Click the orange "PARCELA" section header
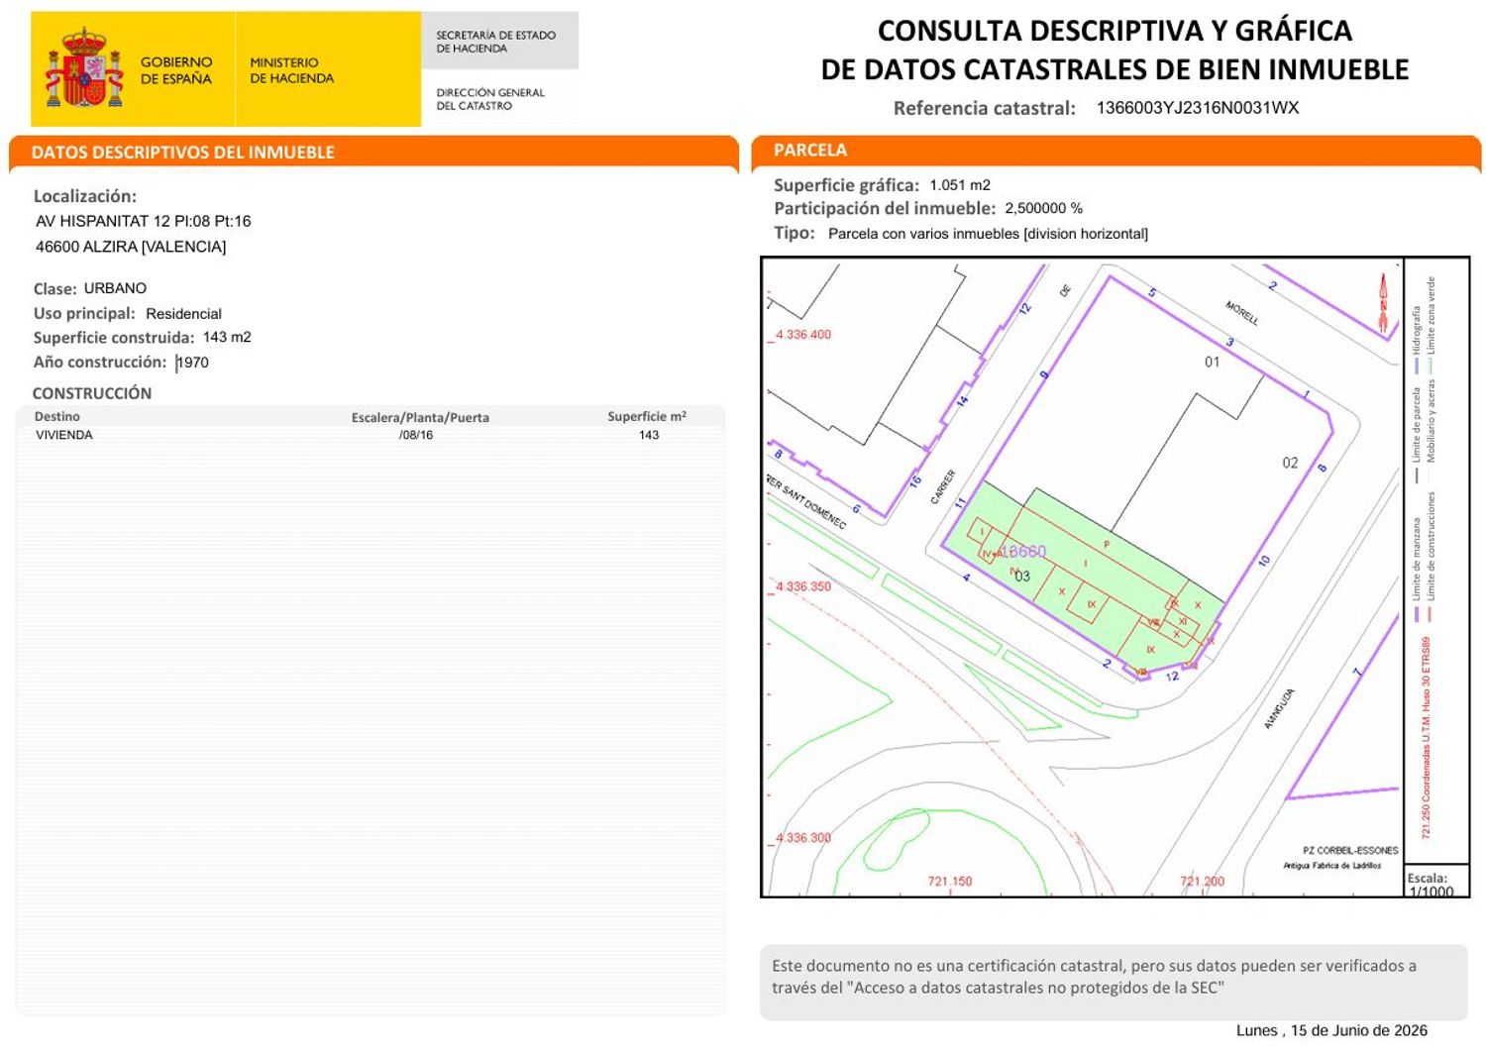This screenshot has height=1052, width=1486. (810, 151)
